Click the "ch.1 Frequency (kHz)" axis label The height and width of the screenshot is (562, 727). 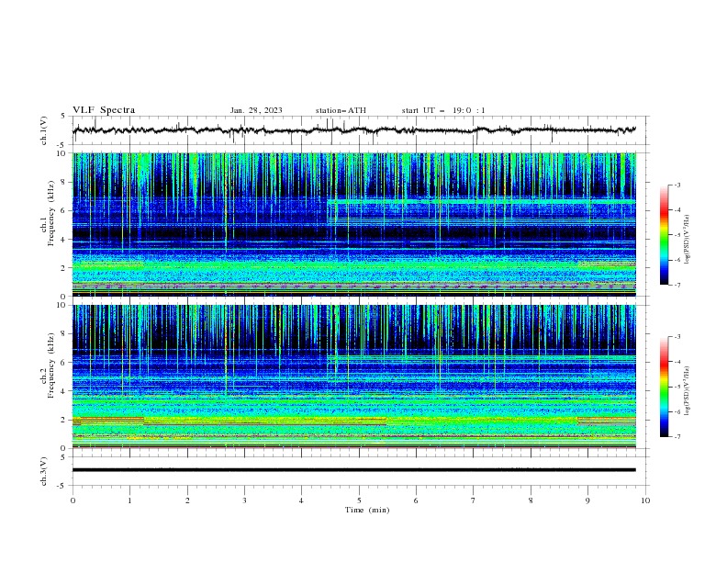coord(47,211)
